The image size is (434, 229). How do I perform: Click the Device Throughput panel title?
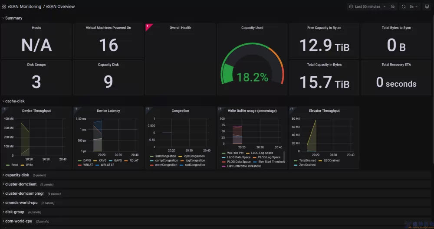36,111
